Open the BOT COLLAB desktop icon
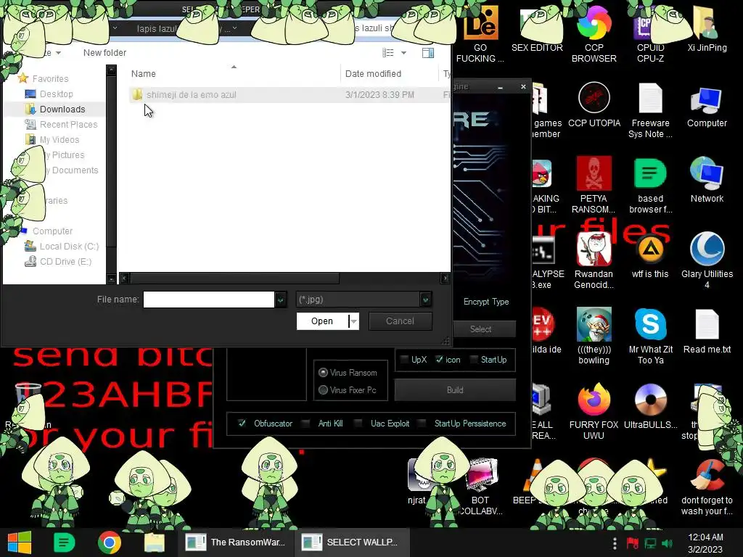Screen dimensions: 743x557 [x=480, y=487]
